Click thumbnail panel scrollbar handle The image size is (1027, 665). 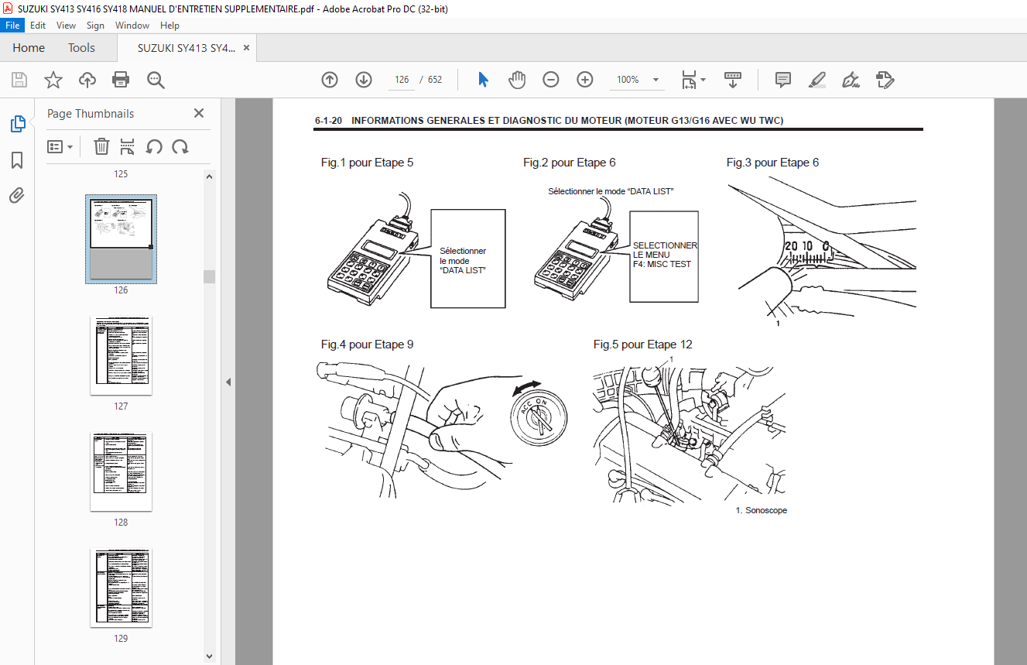[209, 276]
